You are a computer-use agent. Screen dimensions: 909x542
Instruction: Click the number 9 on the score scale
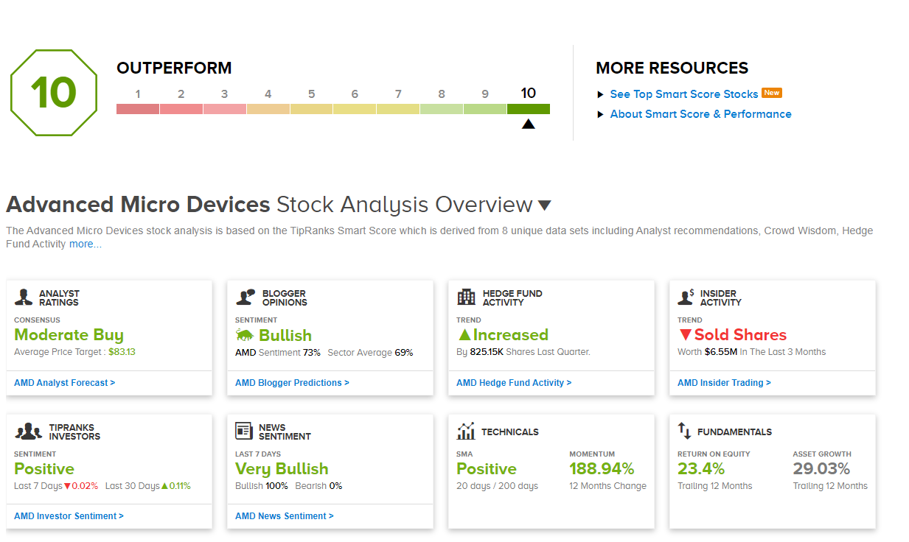click(485, 94)
